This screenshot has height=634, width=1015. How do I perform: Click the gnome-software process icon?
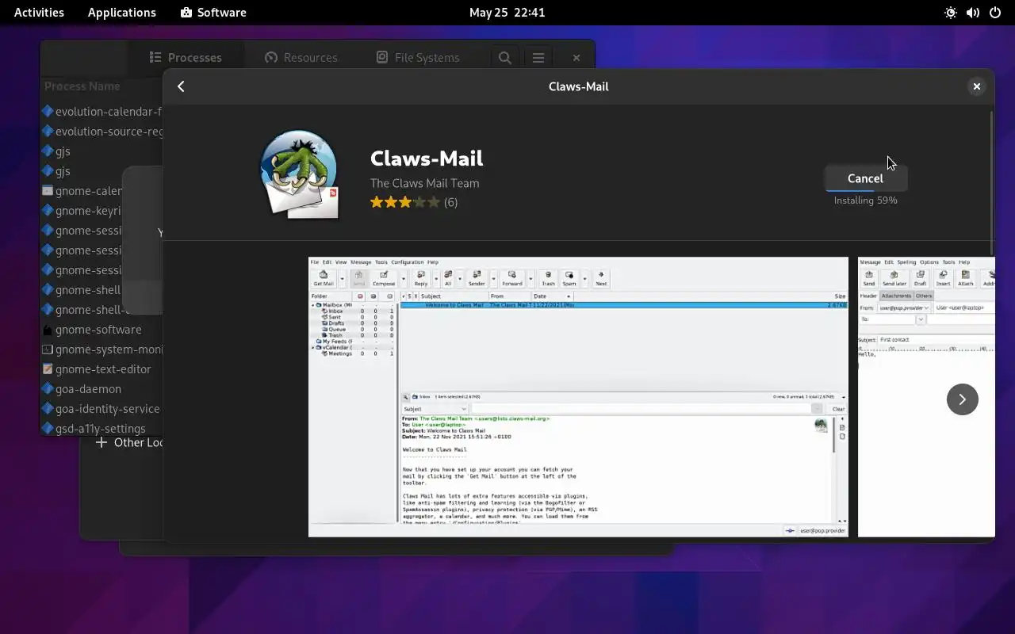point(48,330)
